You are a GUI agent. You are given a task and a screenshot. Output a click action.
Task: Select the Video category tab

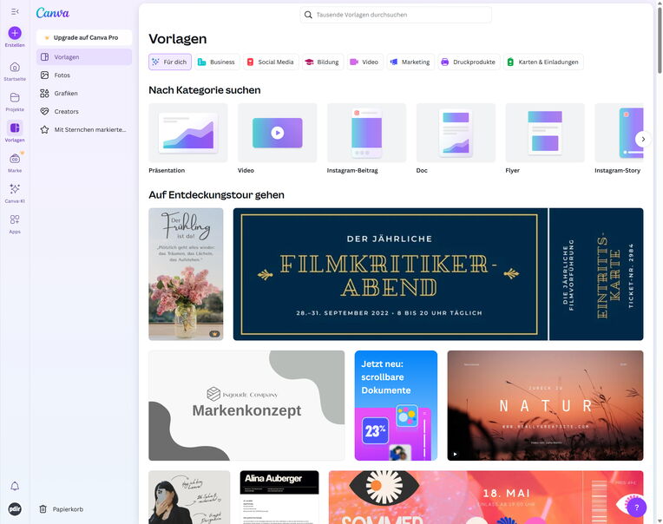point(364,62)
